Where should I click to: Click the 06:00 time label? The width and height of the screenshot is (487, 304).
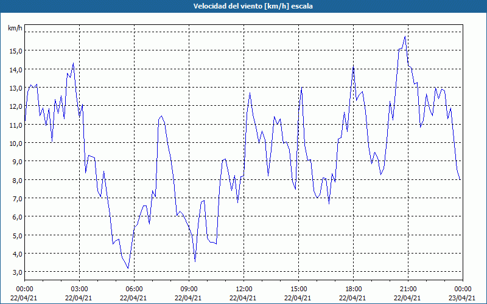pos(134,289)
